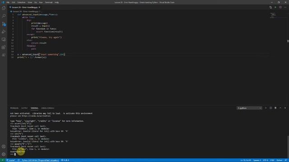Screen dimensions: 289x162
Task: Change encoding via UTF-8 status item
Action: point(266,160)
